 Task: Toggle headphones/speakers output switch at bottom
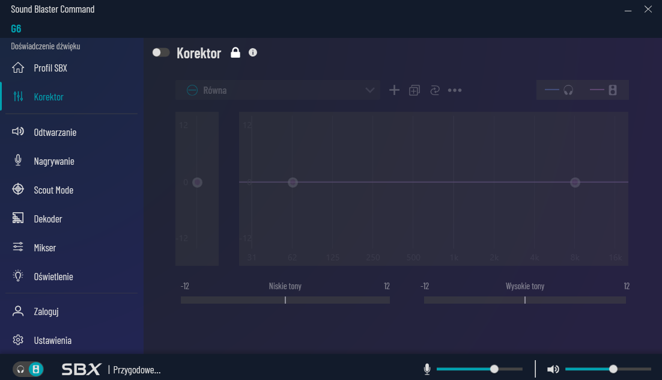[x=28, y=369]
